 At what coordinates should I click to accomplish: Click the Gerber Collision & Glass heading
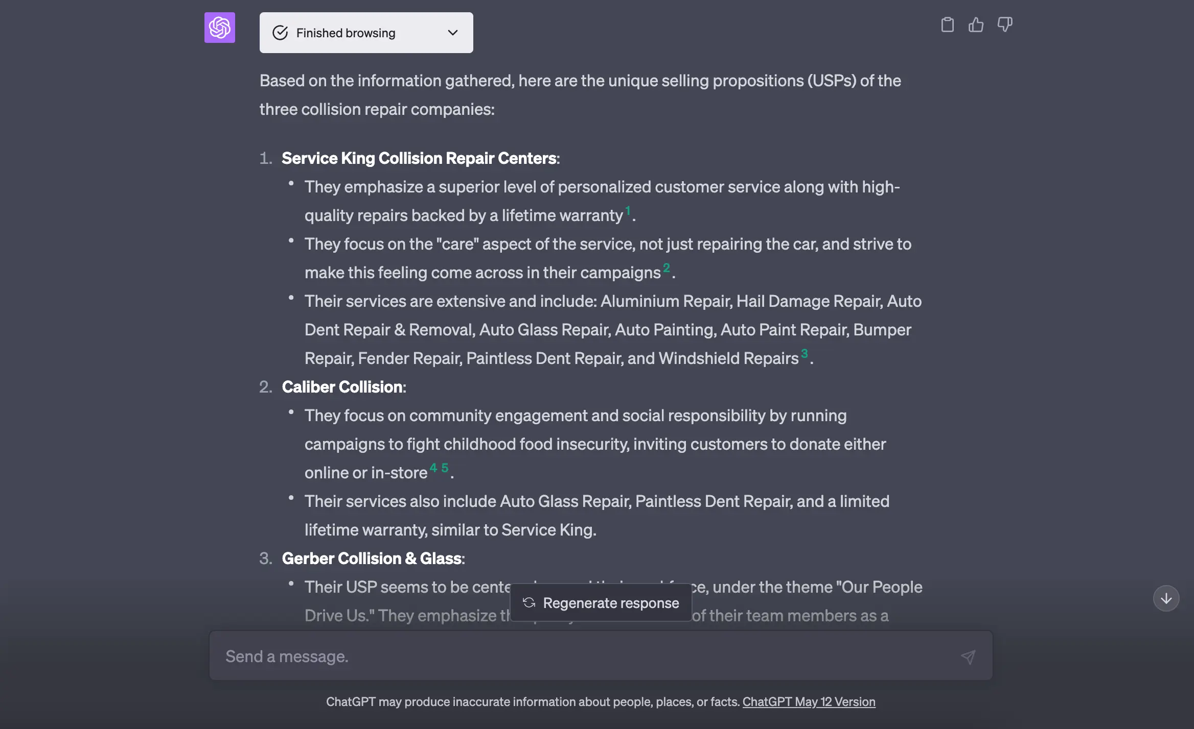point(372,558)
